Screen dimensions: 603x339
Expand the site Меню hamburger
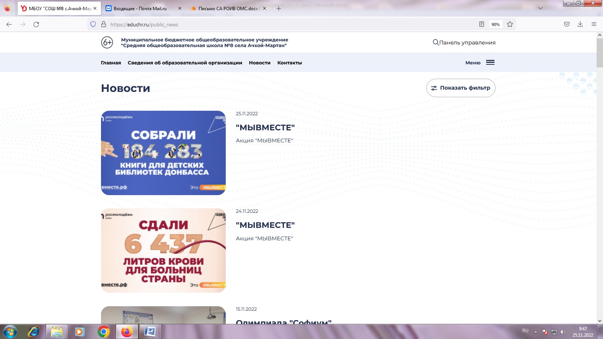(x=490, y=63)
